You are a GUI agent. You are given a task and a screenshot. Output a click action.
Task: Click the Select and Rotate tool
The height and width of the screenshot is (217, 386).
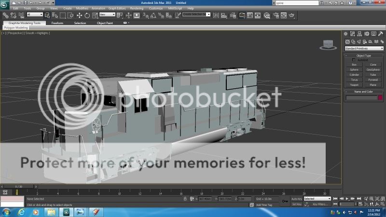(87, 15)
